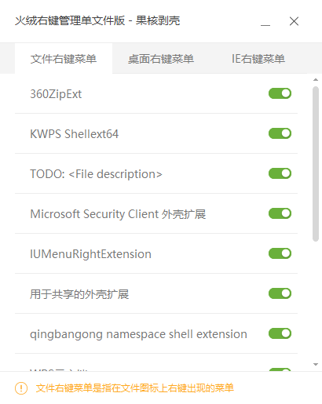Disable qingbangong namespace shell extension toggle
The height and width of the screenshot is (404, 322).
[x=280, y=333]
